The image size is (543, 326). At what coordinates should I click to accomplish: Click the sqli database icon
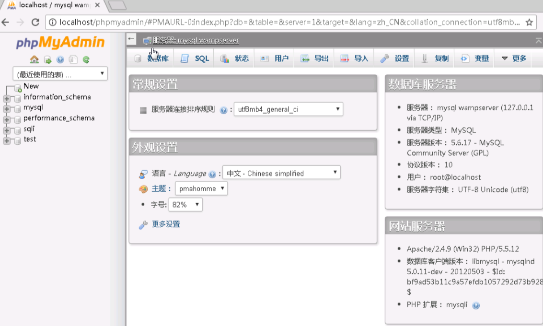pyautogui.click(x=18, y=130)
